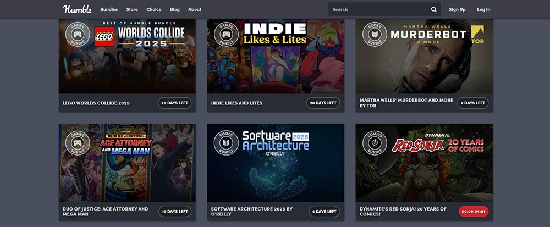The width and height of the screenshot is (550, 227).
Task: Open Indie Likes & Lites bundle image
Action: 276,56
